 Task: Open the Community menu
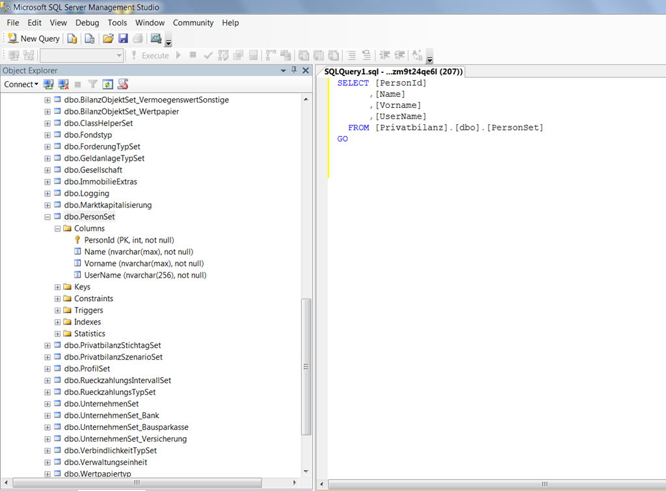tap(193, 23)
